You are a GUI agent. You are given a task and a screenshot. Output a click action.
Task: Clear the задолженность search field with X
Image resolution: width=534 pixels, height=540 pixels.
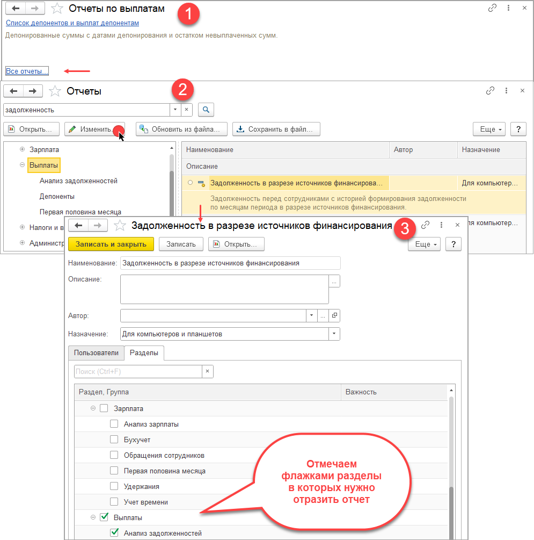(187, 110)
